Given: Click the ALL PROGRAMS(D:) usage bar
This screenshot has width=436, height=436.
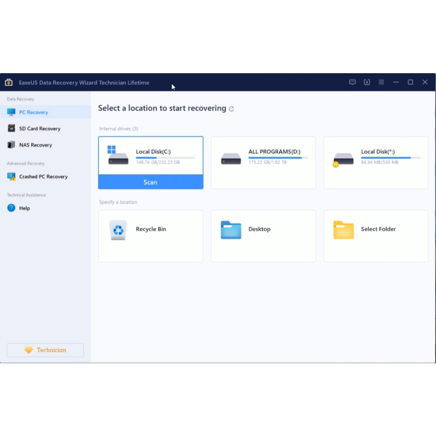Looking at the screenshot, I should click(x=278, y=158).
